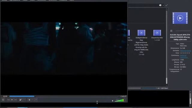Skip to previous media in VLC
Viewport: 192px width, 108px height.
coord(8,100)
